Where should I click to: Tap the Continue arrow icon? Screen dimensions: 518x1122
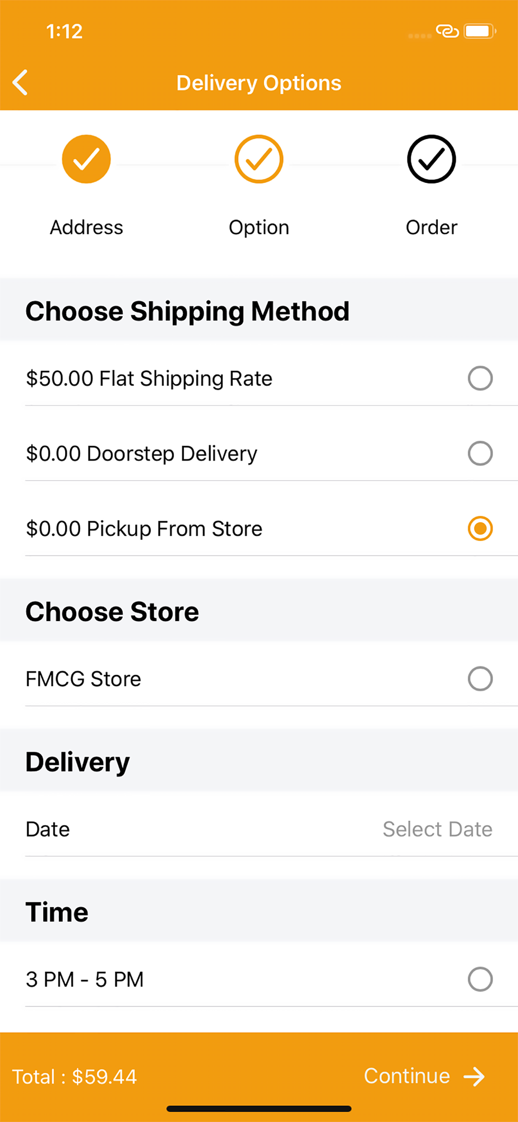[474, 1077]
